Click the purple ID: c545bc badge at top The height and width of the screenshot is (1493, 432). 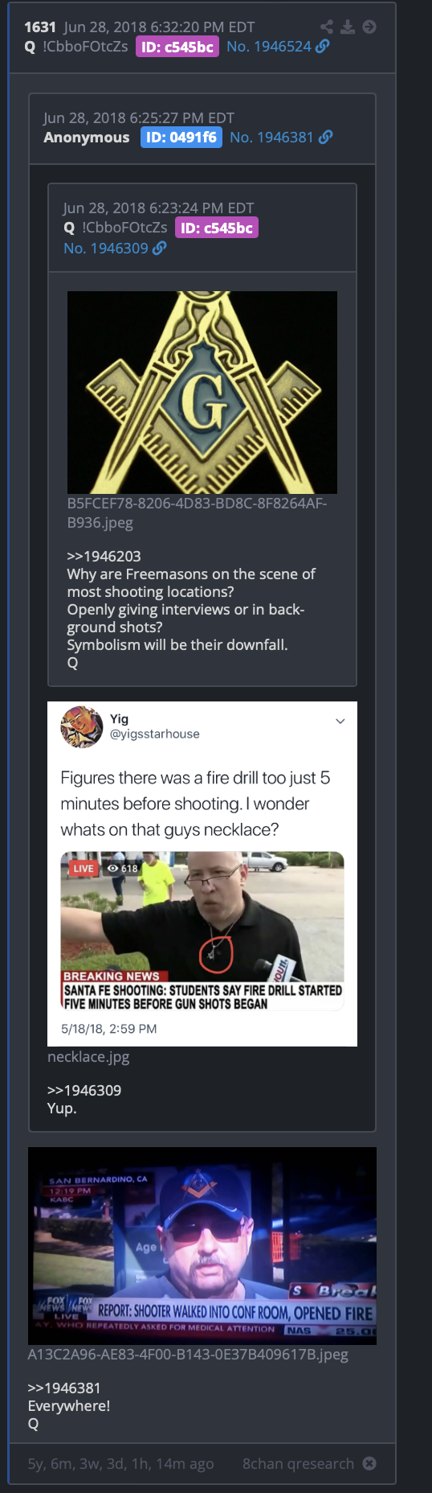point(177,47)
